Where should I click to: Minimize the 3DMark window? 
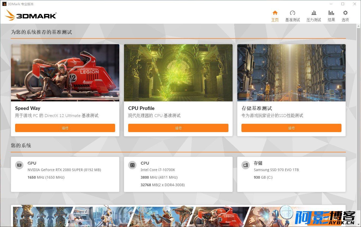click(331, 4)
